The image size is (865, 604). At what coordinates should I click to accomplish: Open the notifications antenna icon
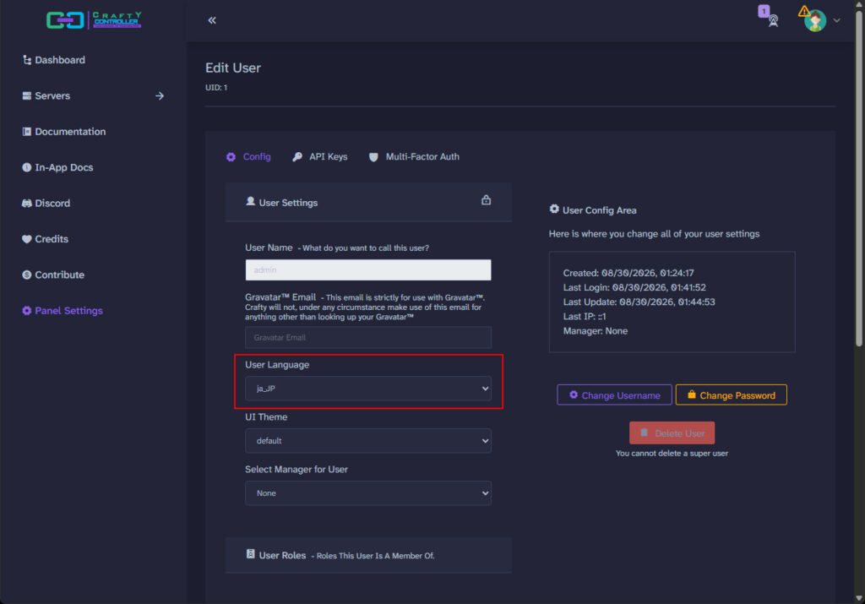[774, 21]
